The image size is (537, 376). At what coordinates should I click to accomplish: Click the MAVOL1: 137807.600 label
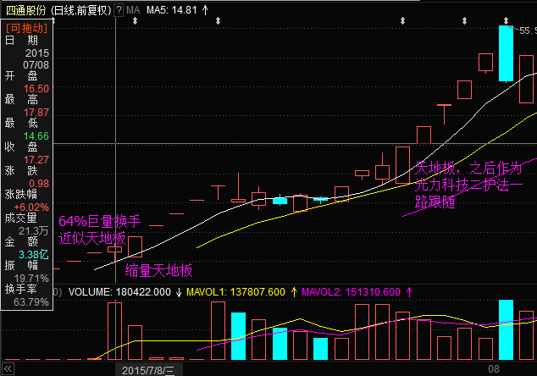click(x=235, y=292)
